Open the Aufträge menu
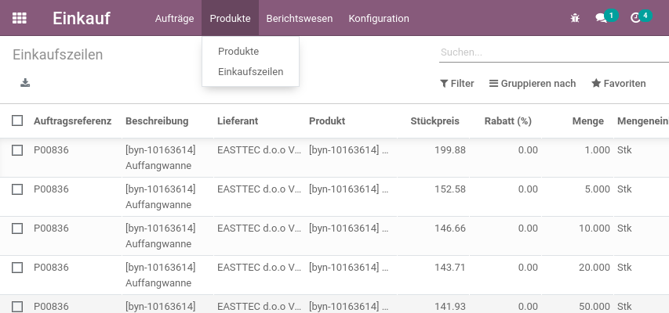This screenshot has width=669, height=313. pyautogui.click(x=174, y=18)
